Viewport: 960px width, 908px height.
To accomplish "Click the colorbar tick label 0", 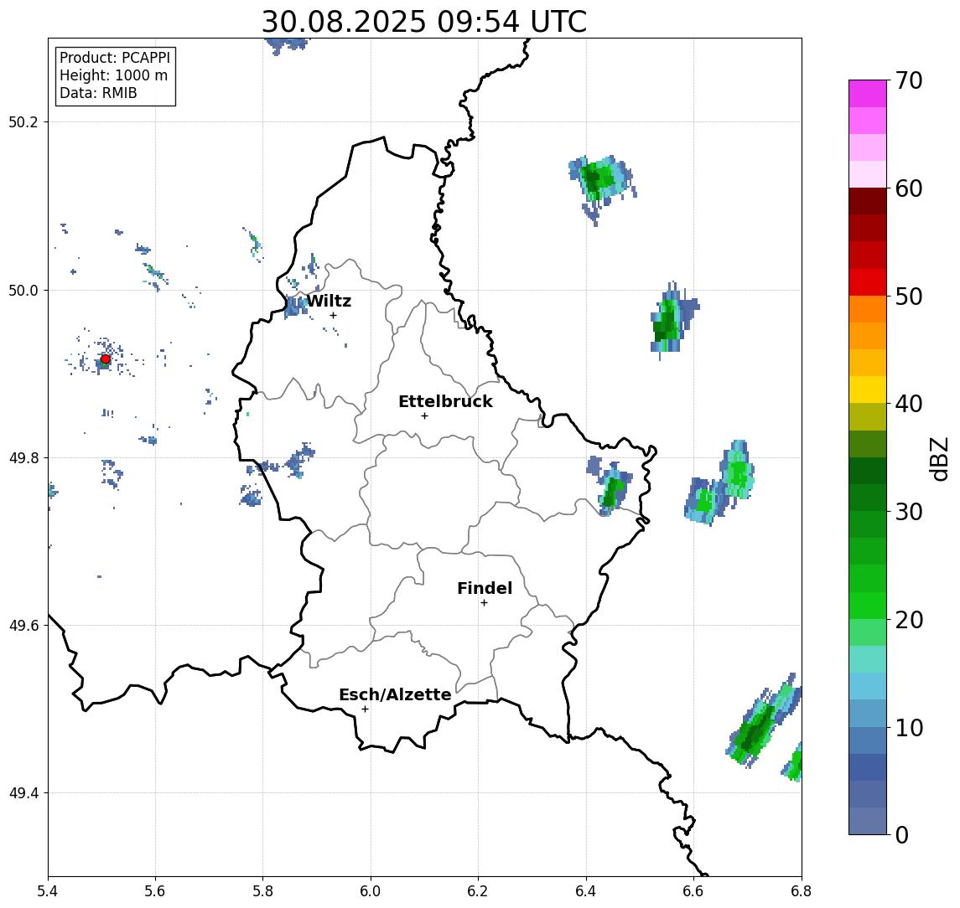I will 902,834.
